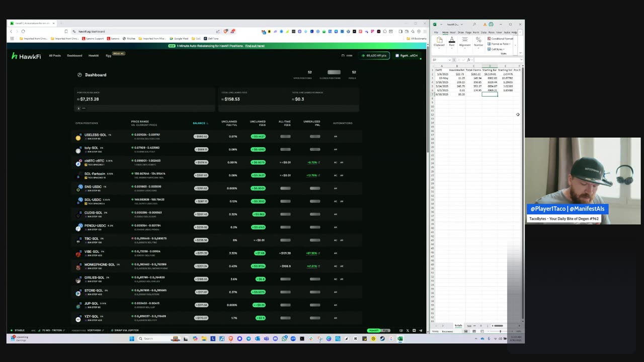
Task: Open the Cell Styles dropdown
Action: pos(496,49)
